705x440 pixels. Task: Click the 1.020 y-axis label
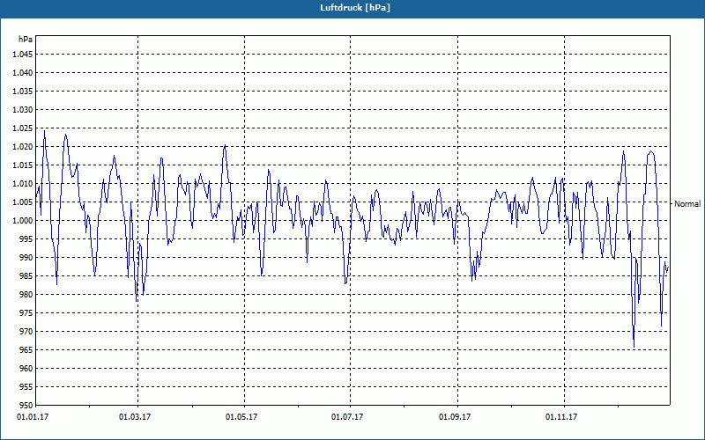pyautogui.click(x=23, y=146)
